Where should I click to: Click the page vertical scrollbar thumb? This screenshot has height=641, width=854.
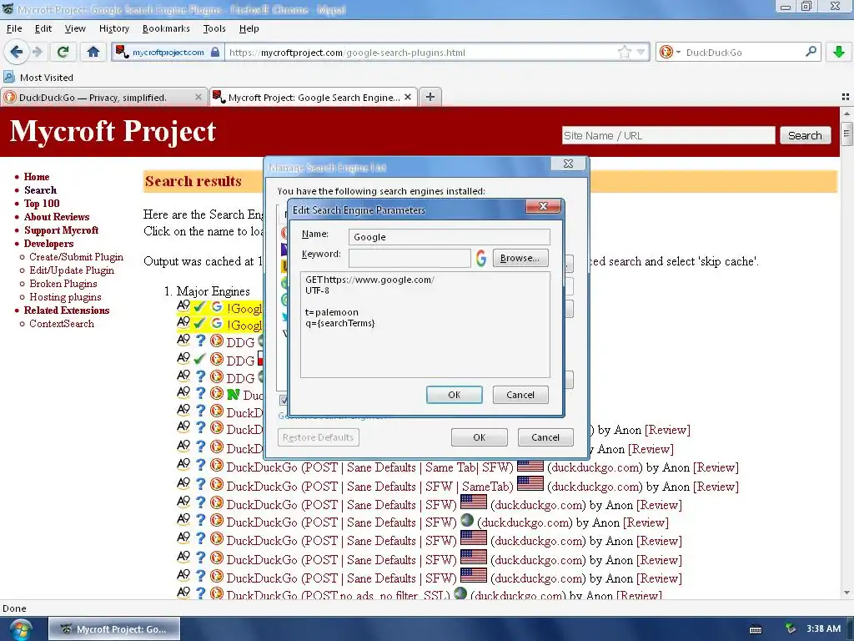pos(846,134)
